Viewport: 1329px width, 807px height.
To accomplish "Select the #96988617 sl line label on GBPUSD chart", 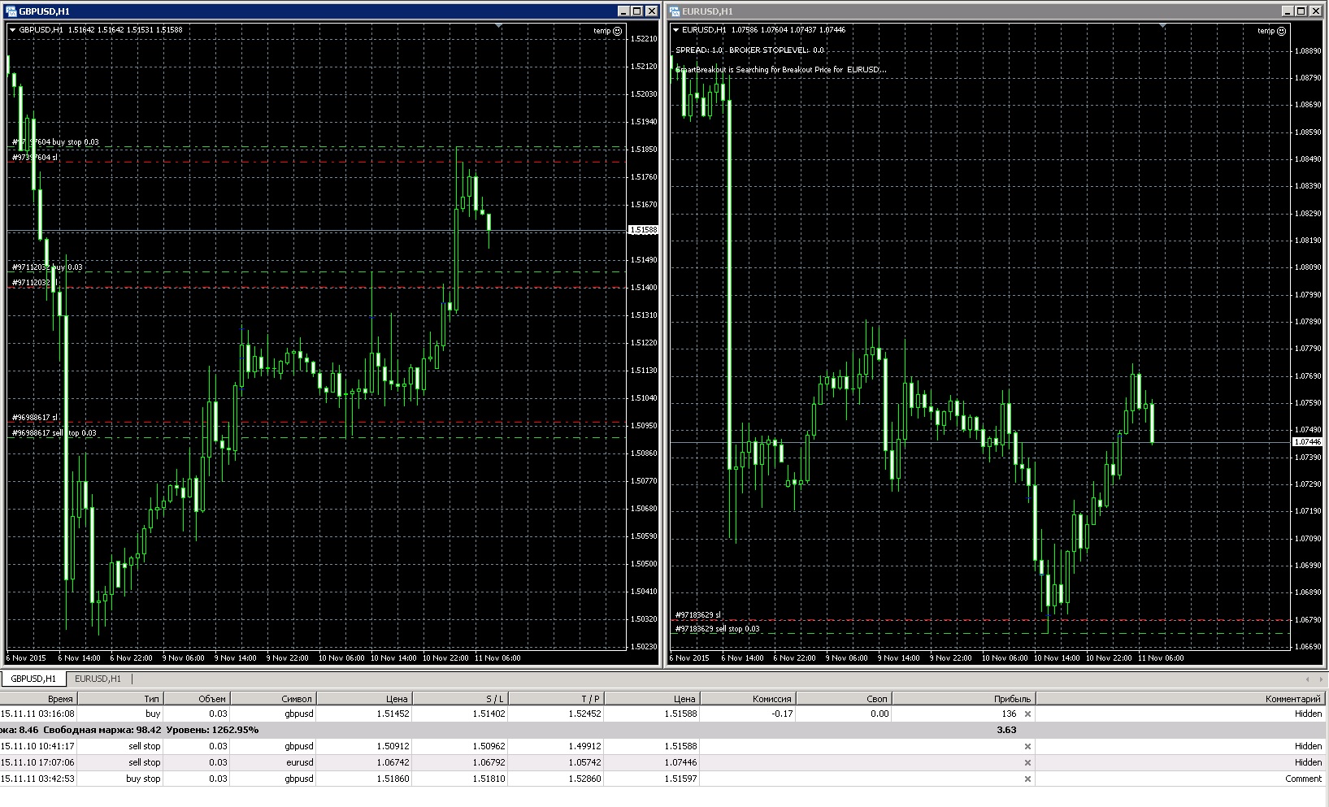I will click(35, 418).
